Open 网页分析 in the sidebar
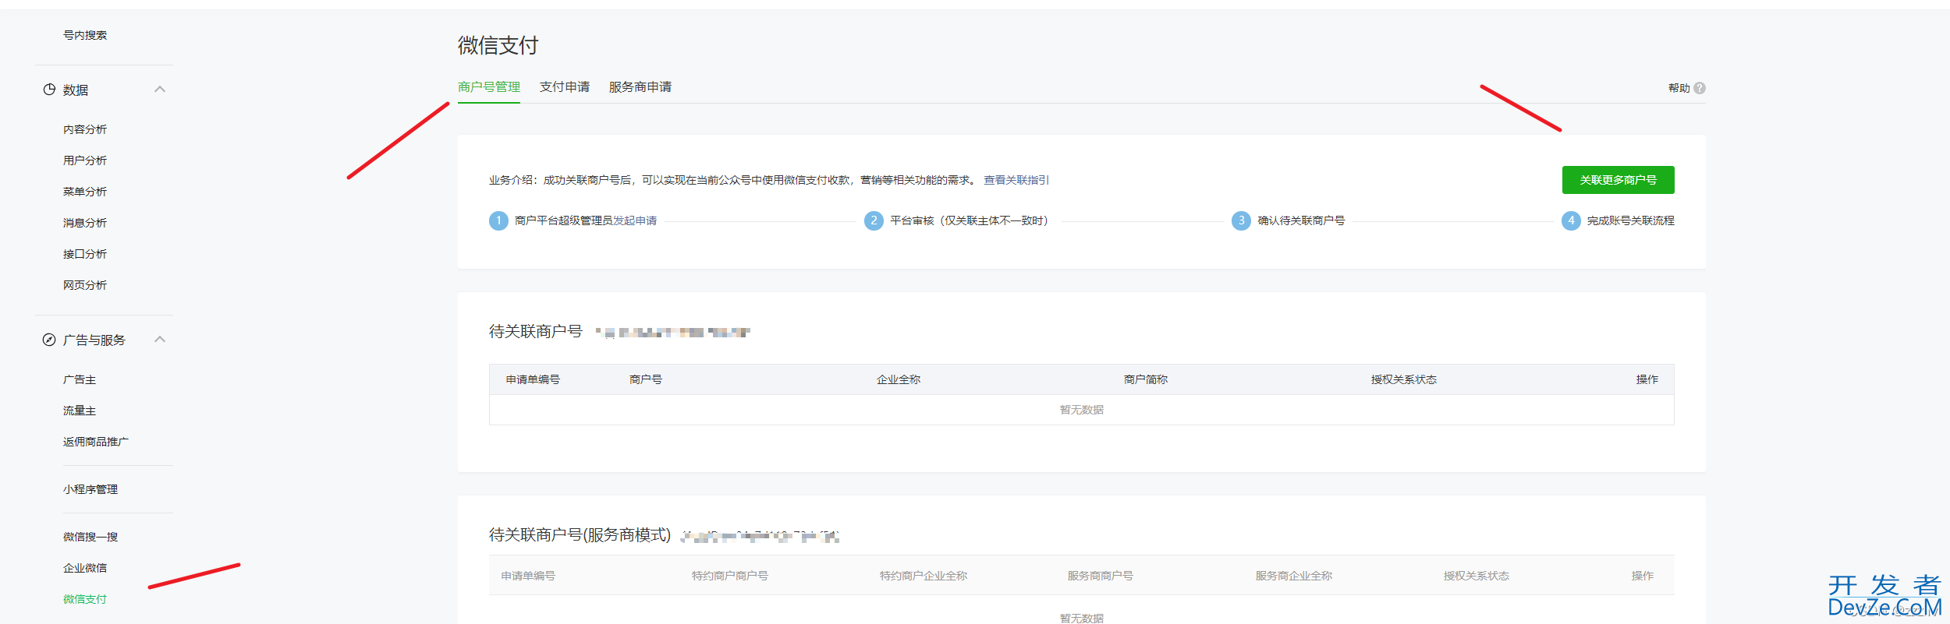The image size is (1950, 624). coord(85,285)
